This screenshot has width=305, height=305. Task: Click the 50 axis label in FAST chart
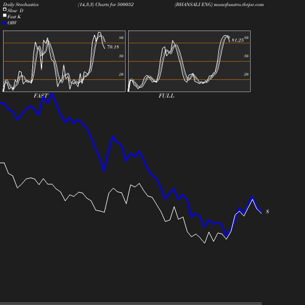click(x=121, y=56)
